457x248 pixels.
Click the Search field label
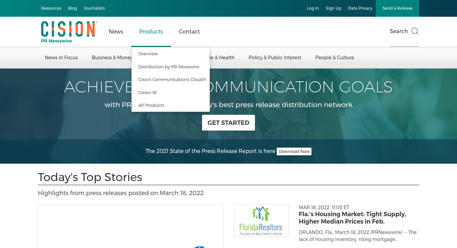[x=399, y=31]
